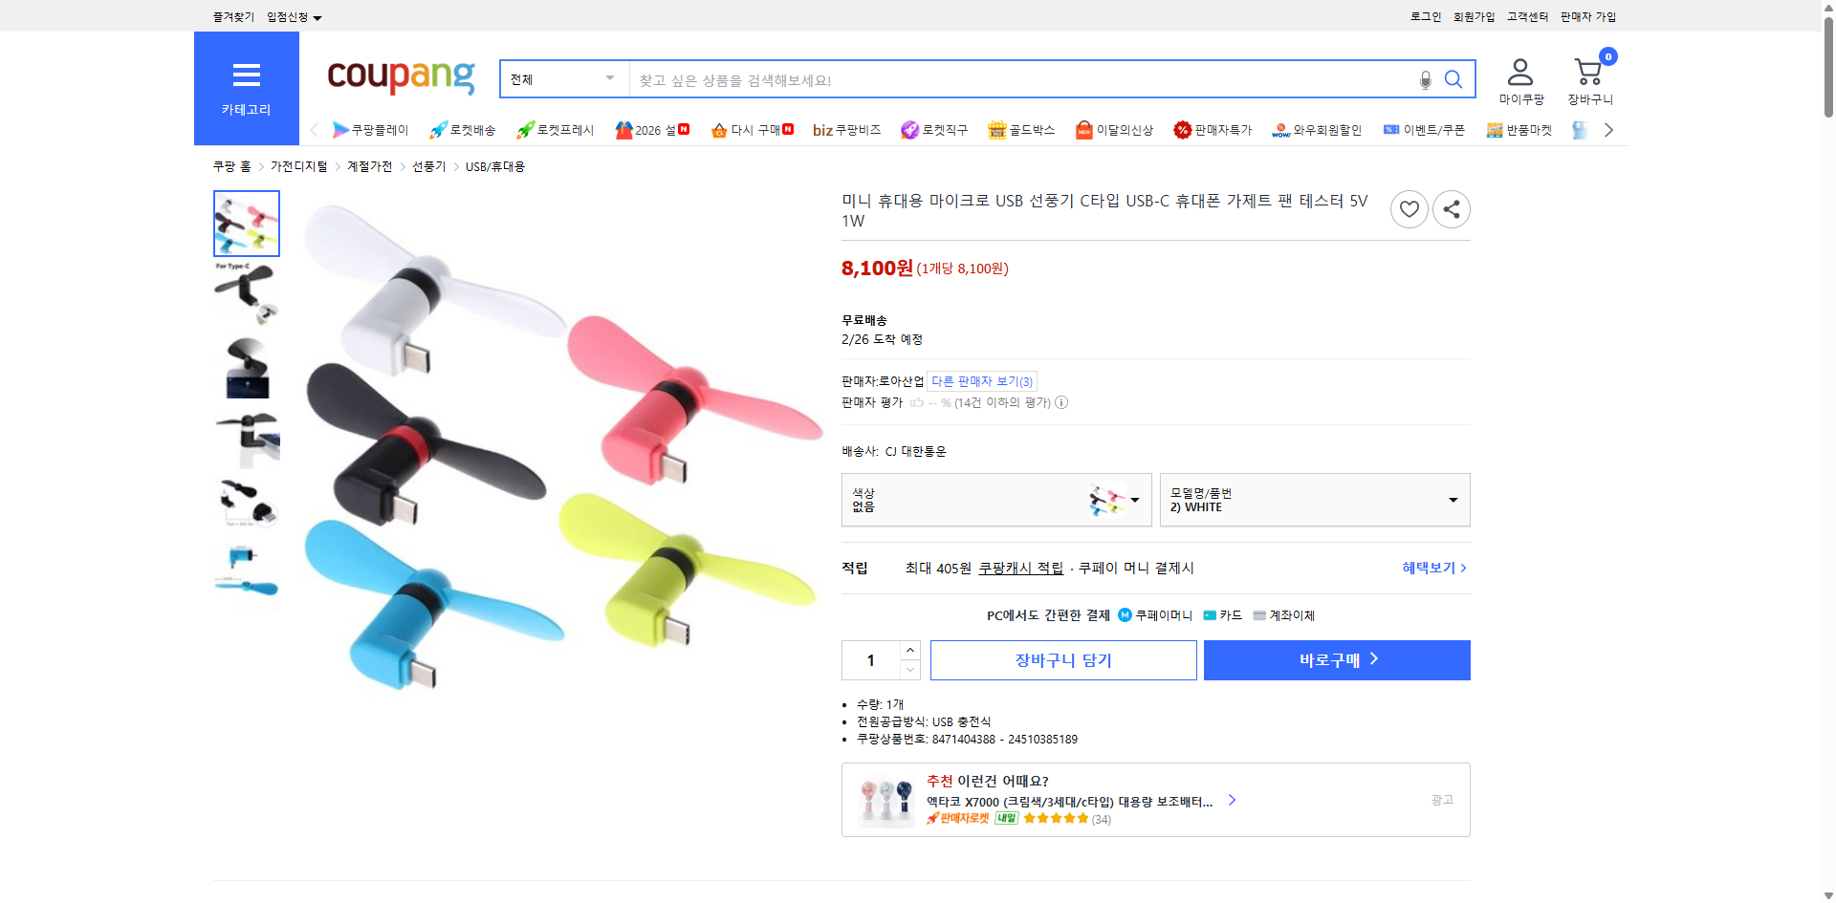
Task: Click the search magnifier icon
Action: [1453, 79]
